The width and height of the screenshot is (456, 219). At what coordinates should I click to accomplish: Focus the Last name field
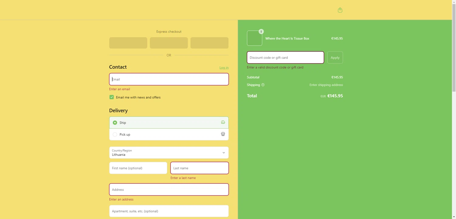coord(199,168)
